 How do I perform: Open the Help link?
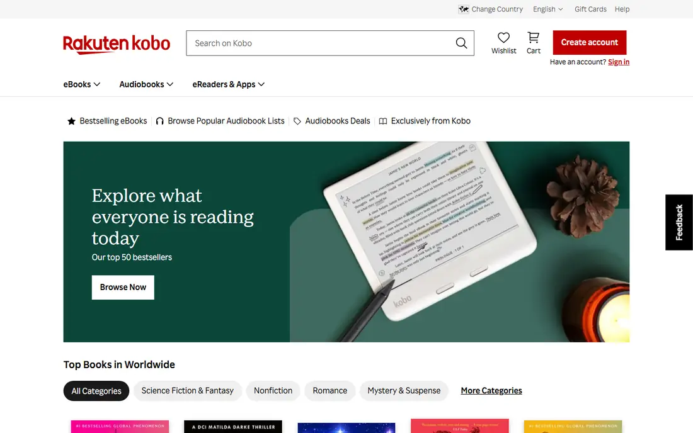point(622,9)
